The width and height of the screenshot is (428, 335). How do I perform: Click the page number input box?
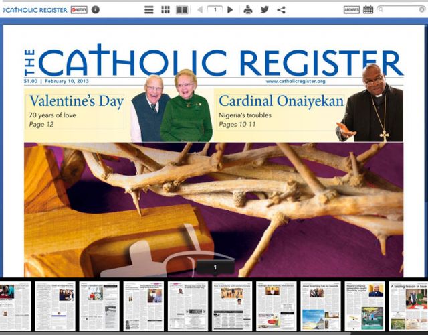point(215,10)
